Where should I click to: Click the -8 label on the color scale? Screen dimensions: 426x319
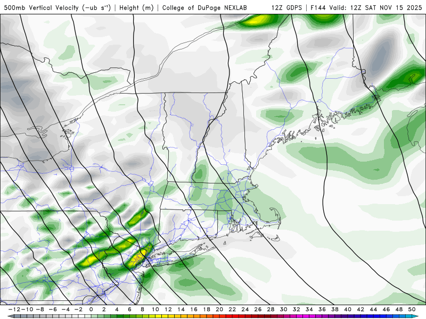click(x=40, y=309)
